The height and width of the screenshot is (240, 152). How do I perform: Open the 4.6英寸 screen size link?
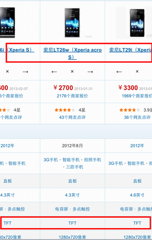[x=137, y=195]
